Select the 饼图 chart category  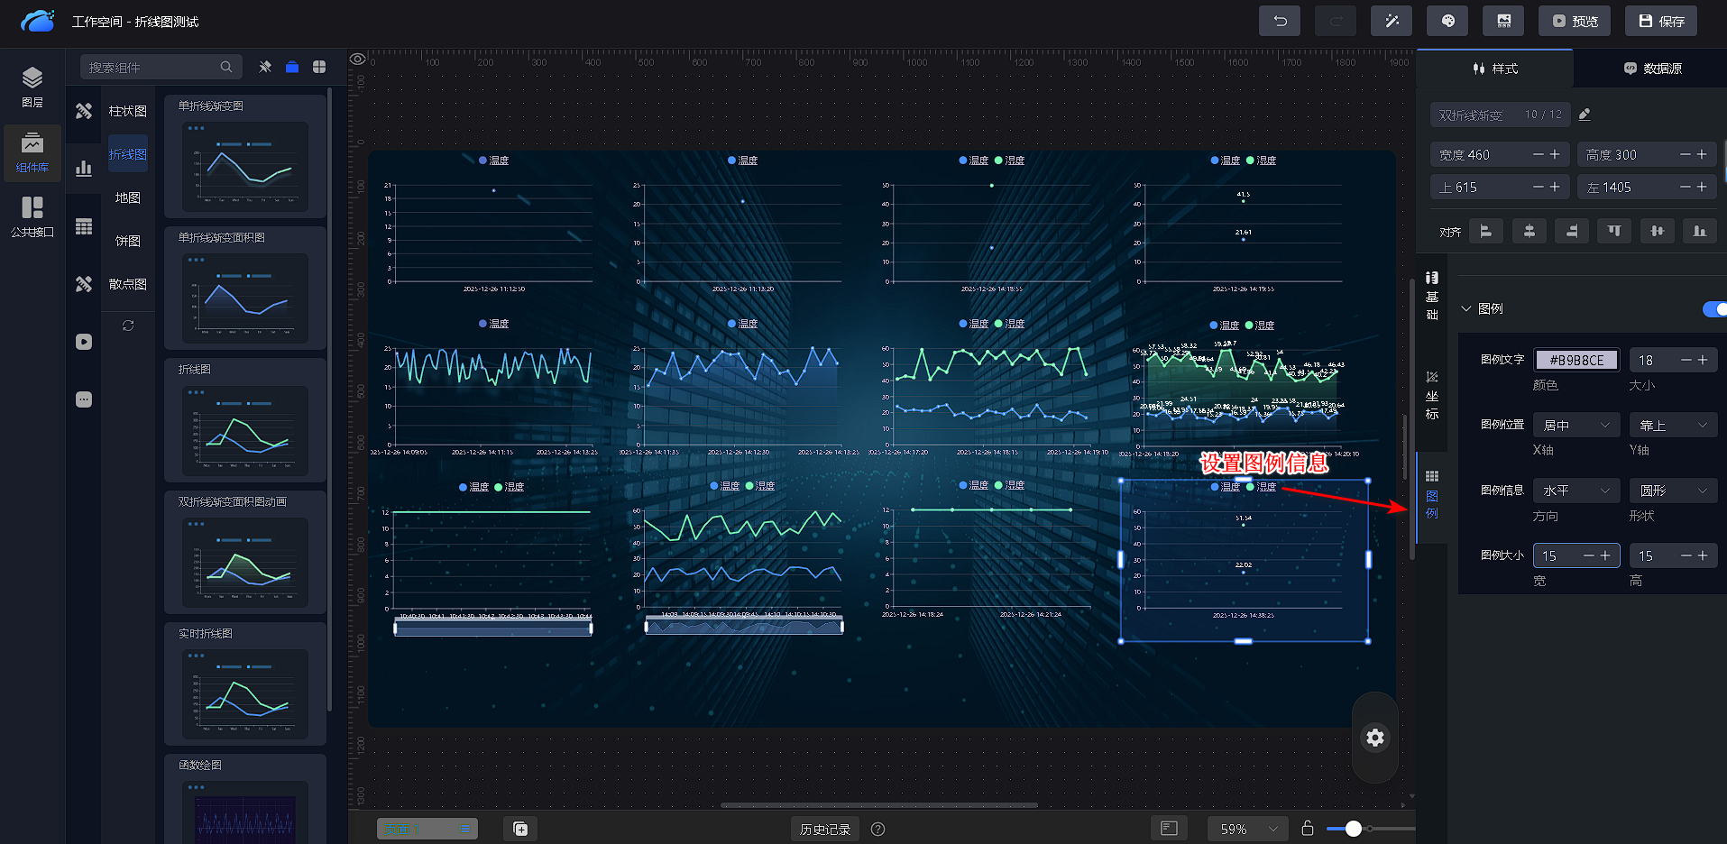tap(128, 241)
